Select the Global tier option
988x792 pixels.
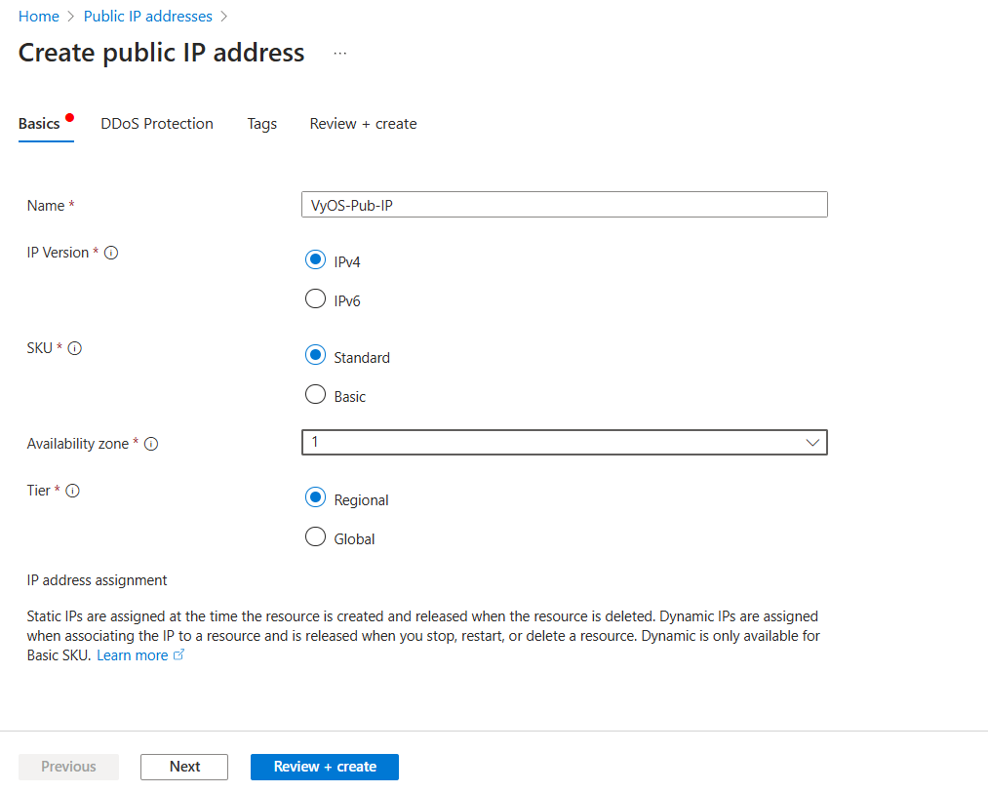[315, 537]
